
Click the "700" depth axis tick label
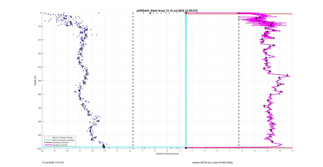pyautogui.click(x=39, y=108)
